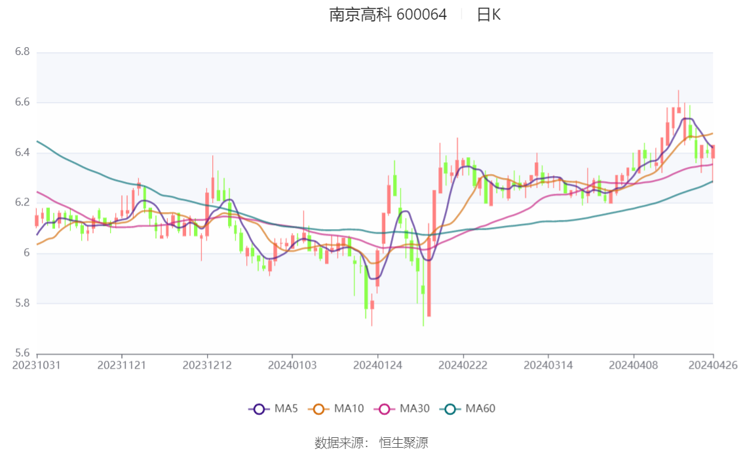This screenshot has height=451, width=743.
Task: Click the purple MA5 legend marker
Action: coord(259,409)
